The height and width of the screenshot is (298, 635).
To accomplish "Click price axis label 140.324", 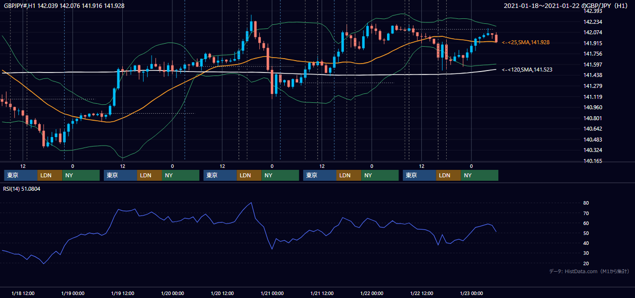I will coord(593,150).
